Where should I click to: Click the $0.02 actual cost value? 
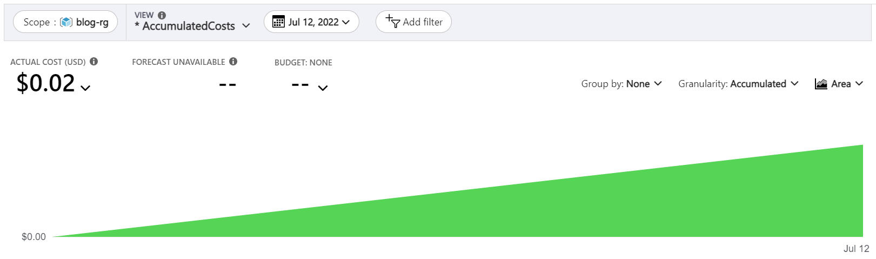tap(46, 83)
